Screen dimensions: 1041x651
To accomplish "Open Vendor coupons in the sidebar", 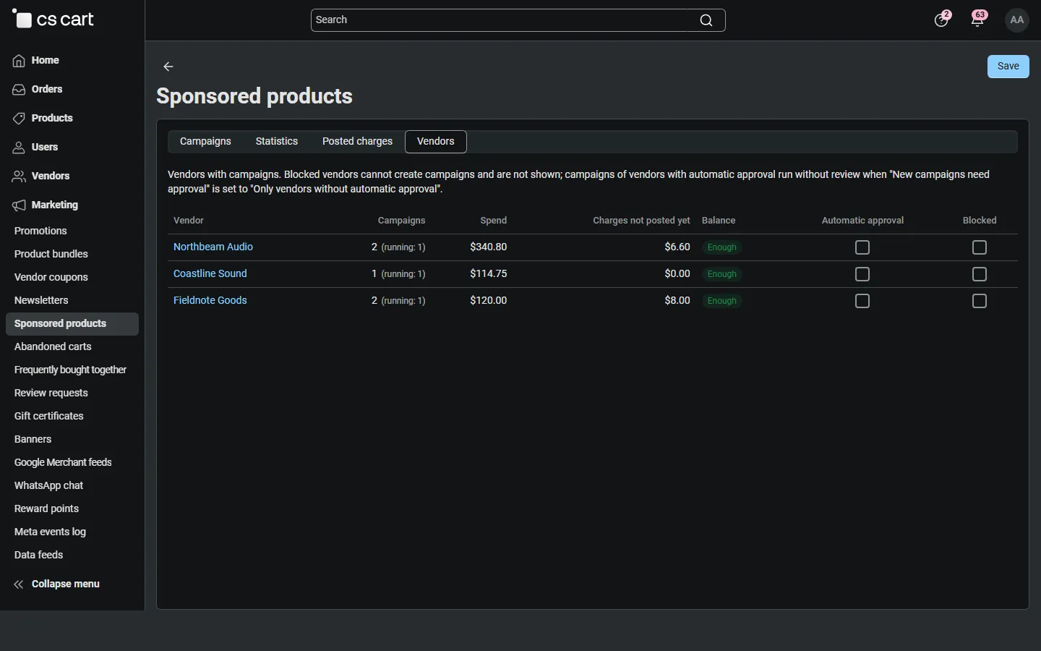I will pyautogui.click(x=51, y=278).
